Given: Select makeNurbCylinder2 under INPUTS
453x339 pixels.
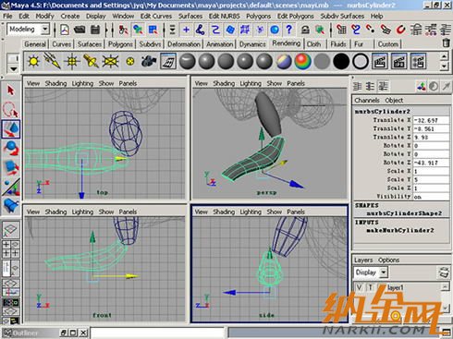Looking at the screenshot, I should pyautogui.click(x=400, y=230).
